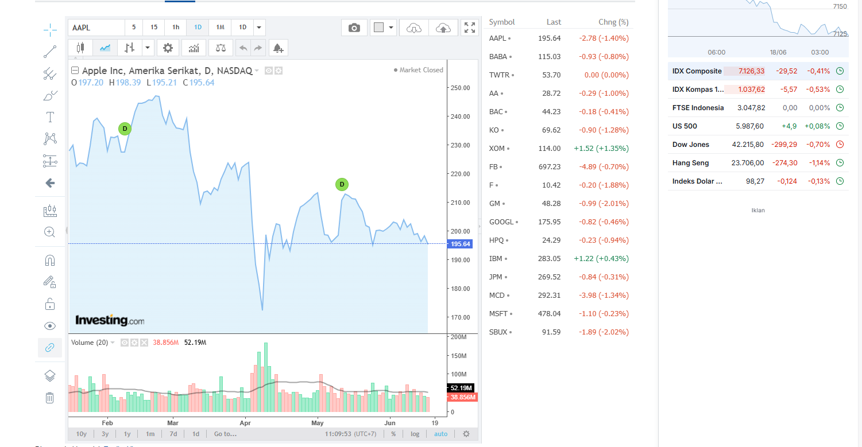Open the layout square dropdown
Image resolution: width=862 pixels, height=447 pixels.
pos(383,28)
